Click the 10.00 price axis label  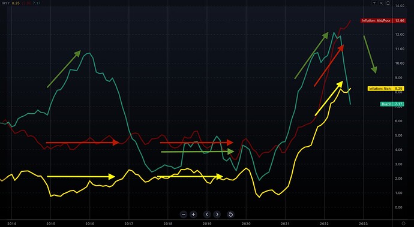(400, 63)
